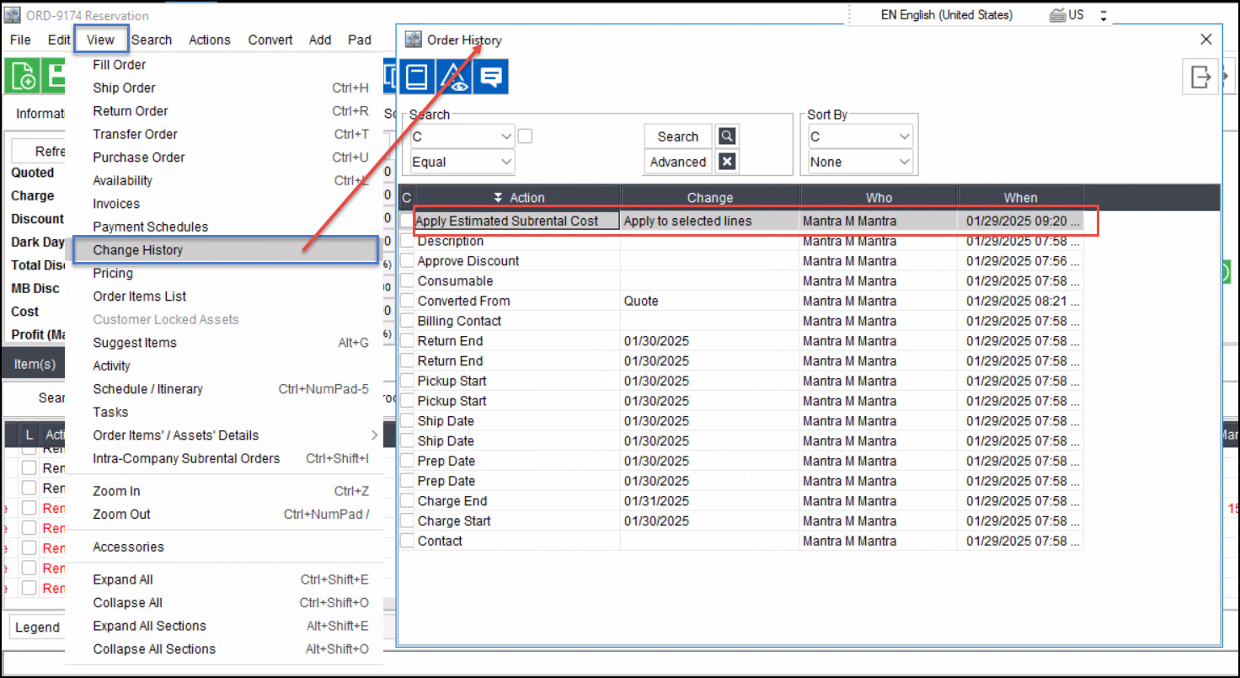Tick the checkbox on the Contact row
1240x678 pixels.
pyautogui.click(x=408, y=541)
